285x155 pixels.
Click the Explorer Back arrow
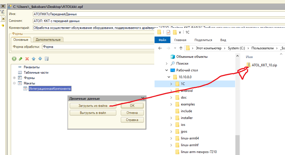[x=160, y=48]
